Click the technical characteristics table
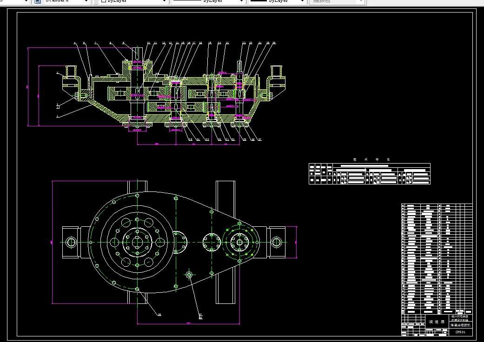 click(x=370, y=174)
